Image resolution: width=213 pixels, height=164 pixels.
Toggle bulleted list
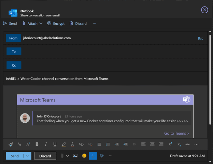pos(99,144)
